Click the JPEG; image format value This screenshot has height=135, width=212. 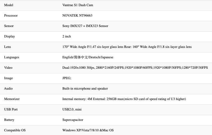click(67, 78)
